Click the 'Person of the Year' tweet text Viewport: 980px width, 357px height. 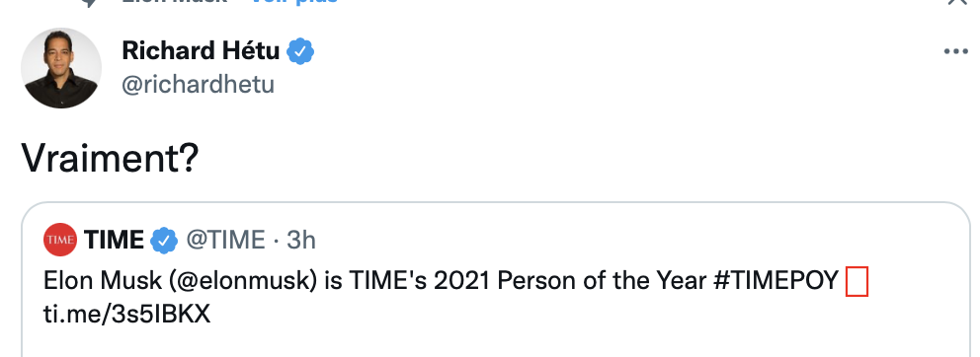[602, 281]
